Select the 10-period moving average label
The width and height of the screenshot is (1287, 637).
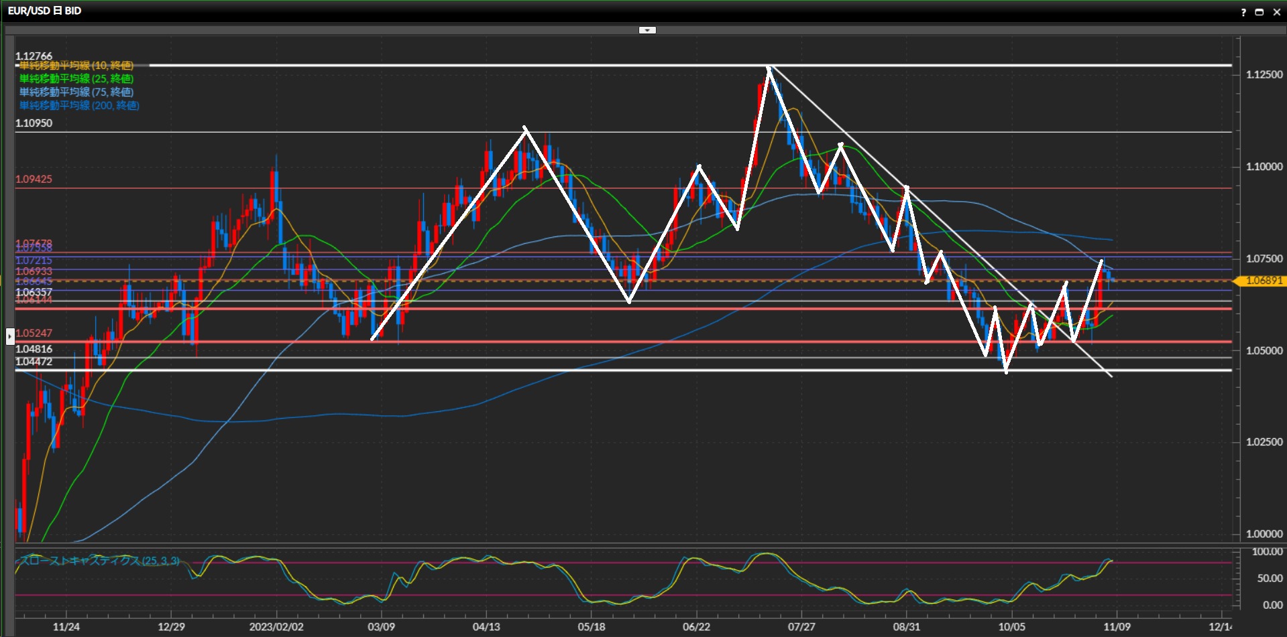tap(76, 66)
